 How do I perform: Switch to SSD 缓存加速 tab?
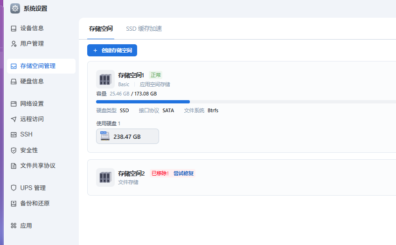pos(144,29)
